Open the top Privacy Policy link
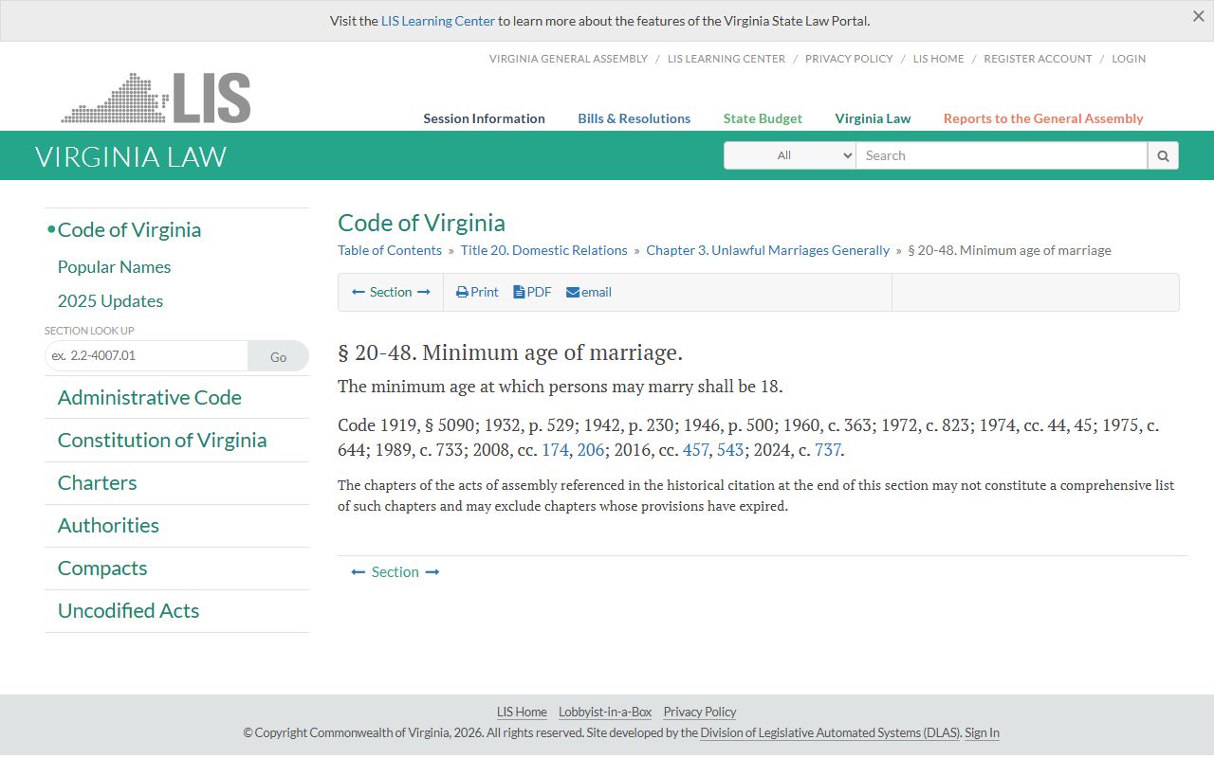 849,59
